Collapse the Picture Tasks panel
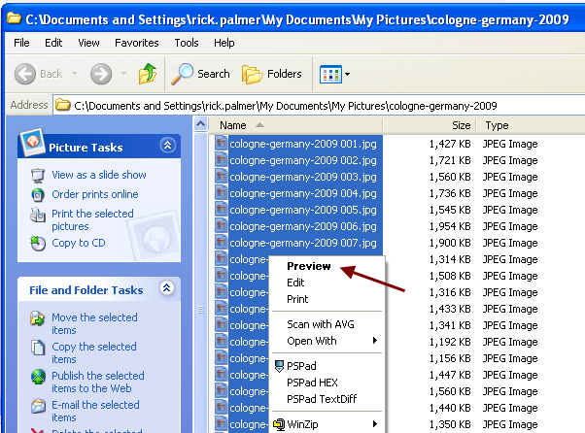This screenshot has width=585, height=433. [167, 146]
